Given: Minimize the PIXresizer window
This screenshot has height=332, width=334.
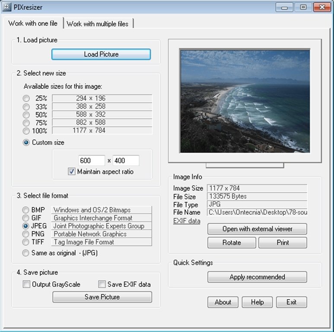Looking at the screenshot, I should pyautogui.click(x=284, y=7).
